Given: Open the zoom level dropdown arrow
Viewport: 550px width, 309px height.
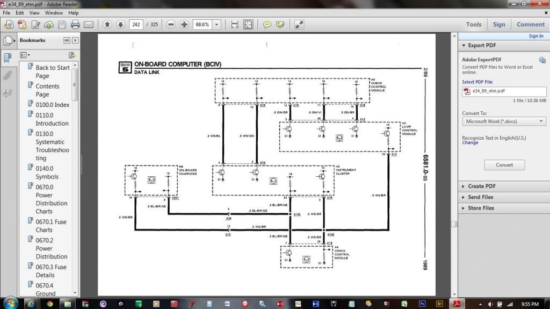Looking at the screenshot, I should [216, 25].
